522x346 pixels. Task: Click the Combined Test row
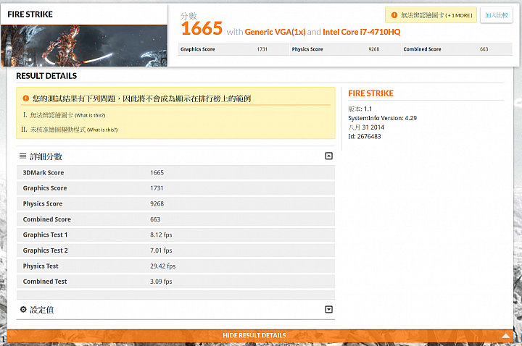[x=175, y=282]
